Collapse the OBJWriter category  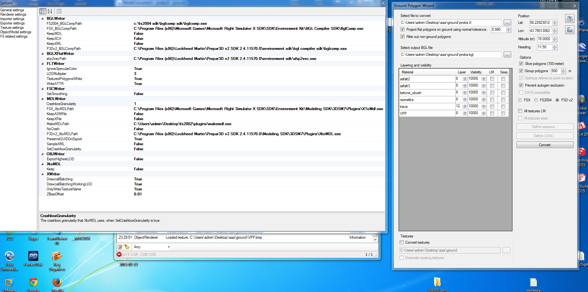point(43,154)
